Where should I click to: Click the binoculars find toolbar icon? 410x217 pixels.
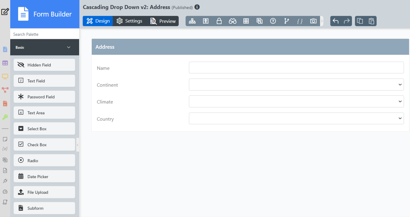click(x=233, y=21)
